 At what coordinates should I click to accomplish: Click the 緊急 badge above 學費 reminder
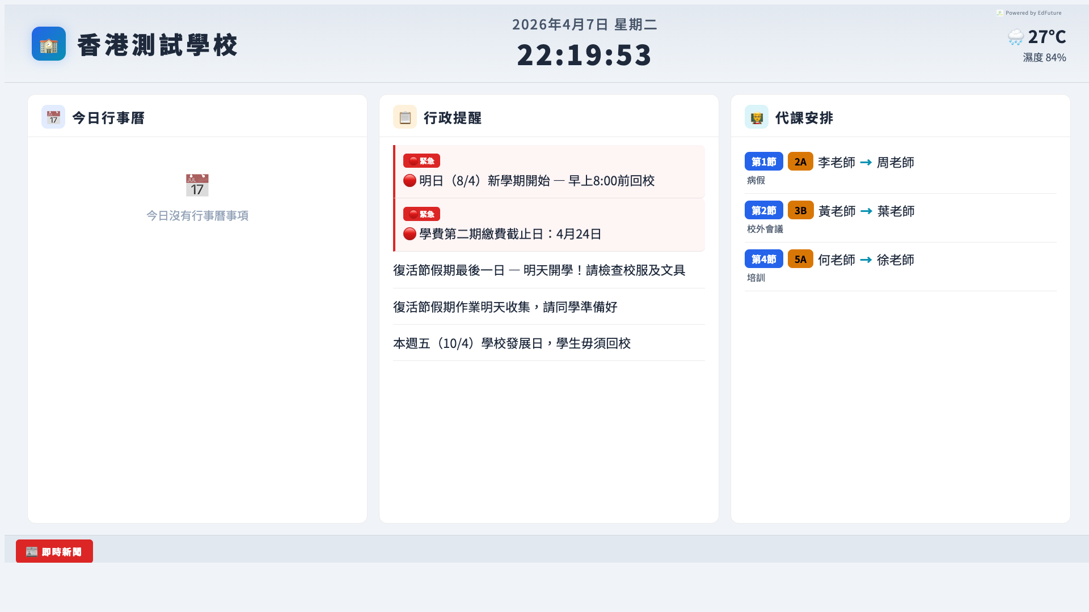(421, 214)
